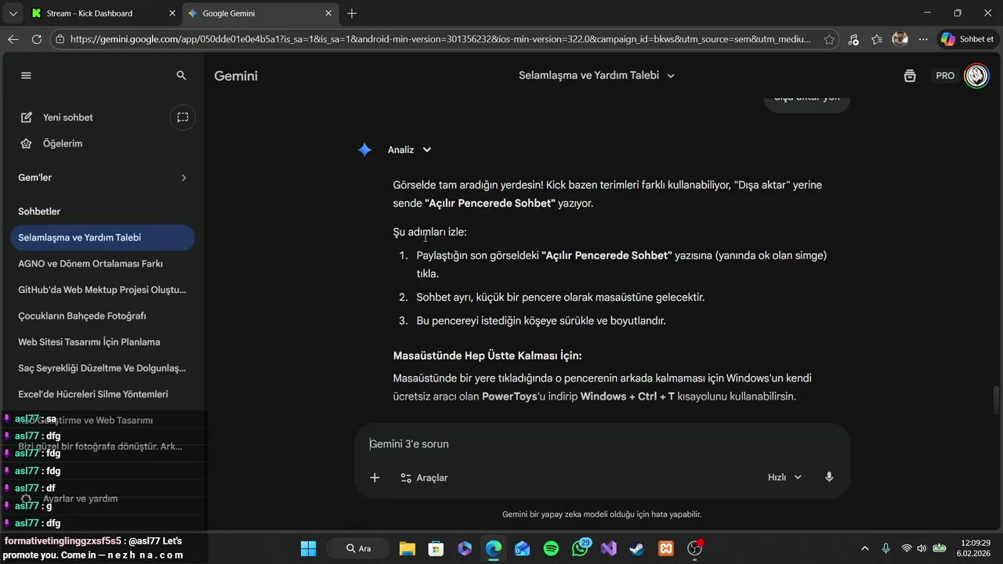This screenshot has width=1003, height=564.
Task: Open search icon in Gemini sidebar
Action: coord(181,75)
